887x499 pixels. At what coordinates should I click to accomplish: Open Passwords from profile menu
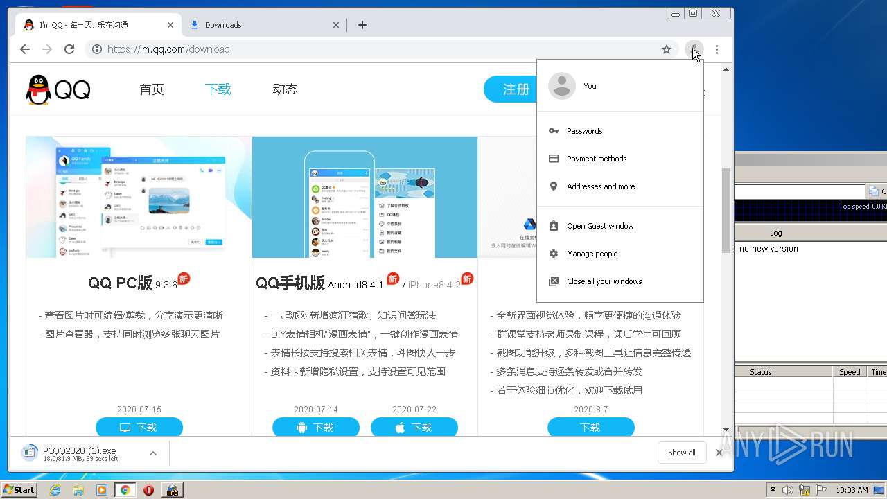coord(620,131)
